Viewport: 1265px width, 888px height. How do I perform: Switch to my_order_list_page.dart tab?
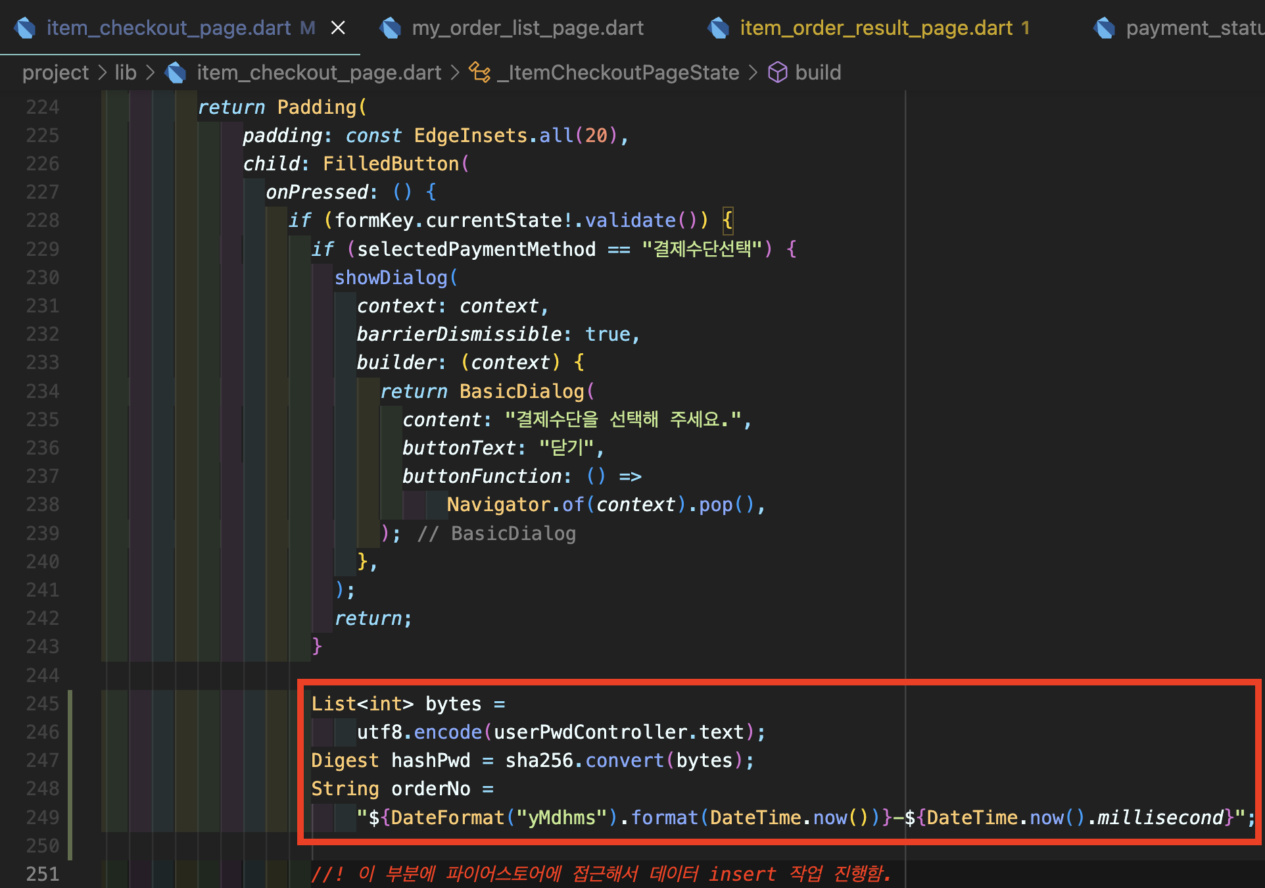[527, 28]
